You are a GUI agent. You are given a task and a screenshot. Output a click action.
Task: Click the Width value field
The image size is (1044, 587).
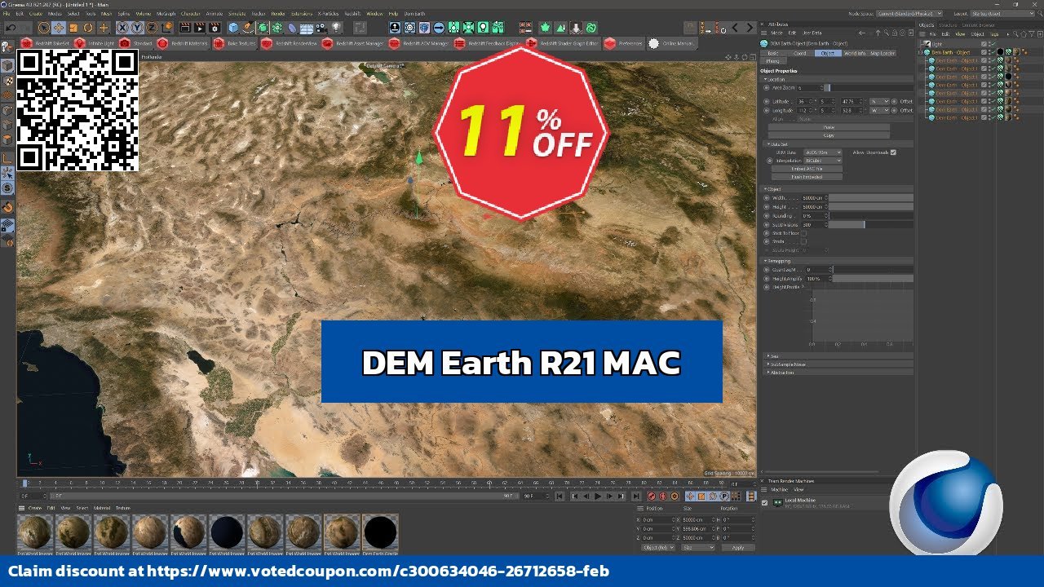(x=814, y=197)
